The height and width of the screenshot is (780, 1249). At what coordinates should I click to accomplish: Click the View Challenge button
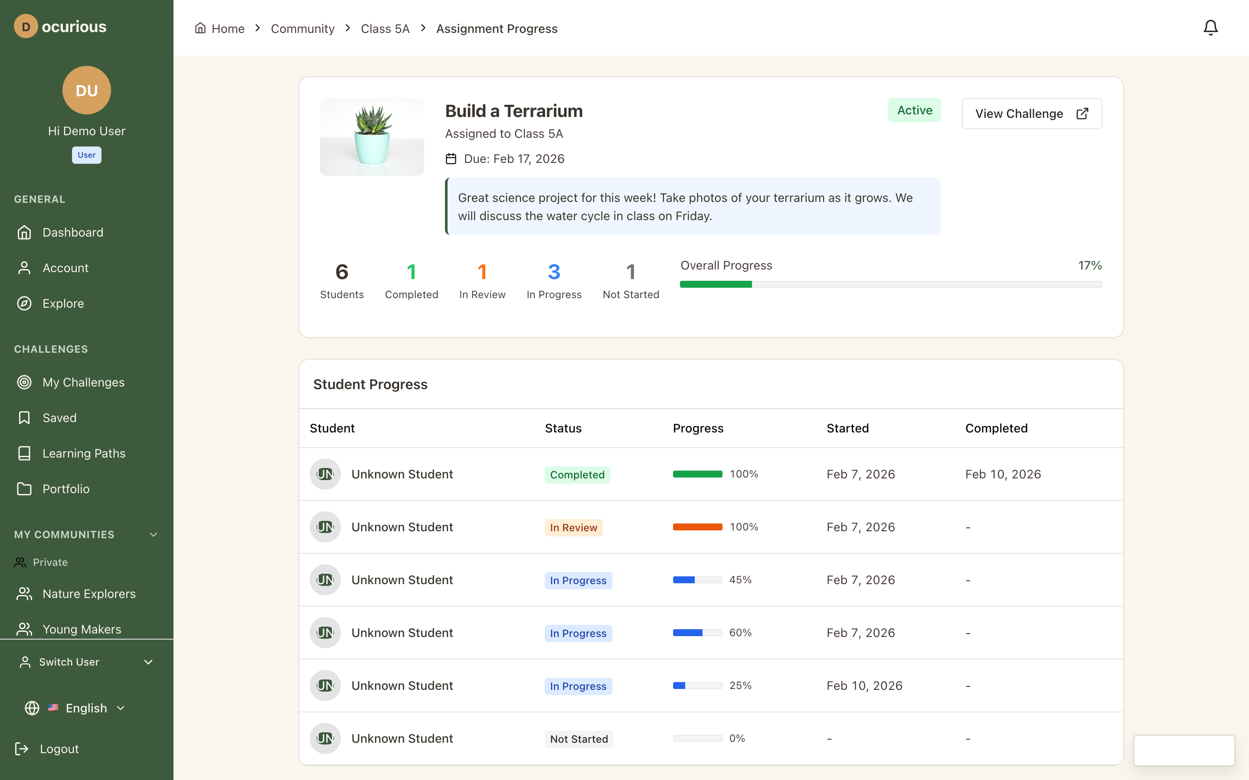[1031, 114]
